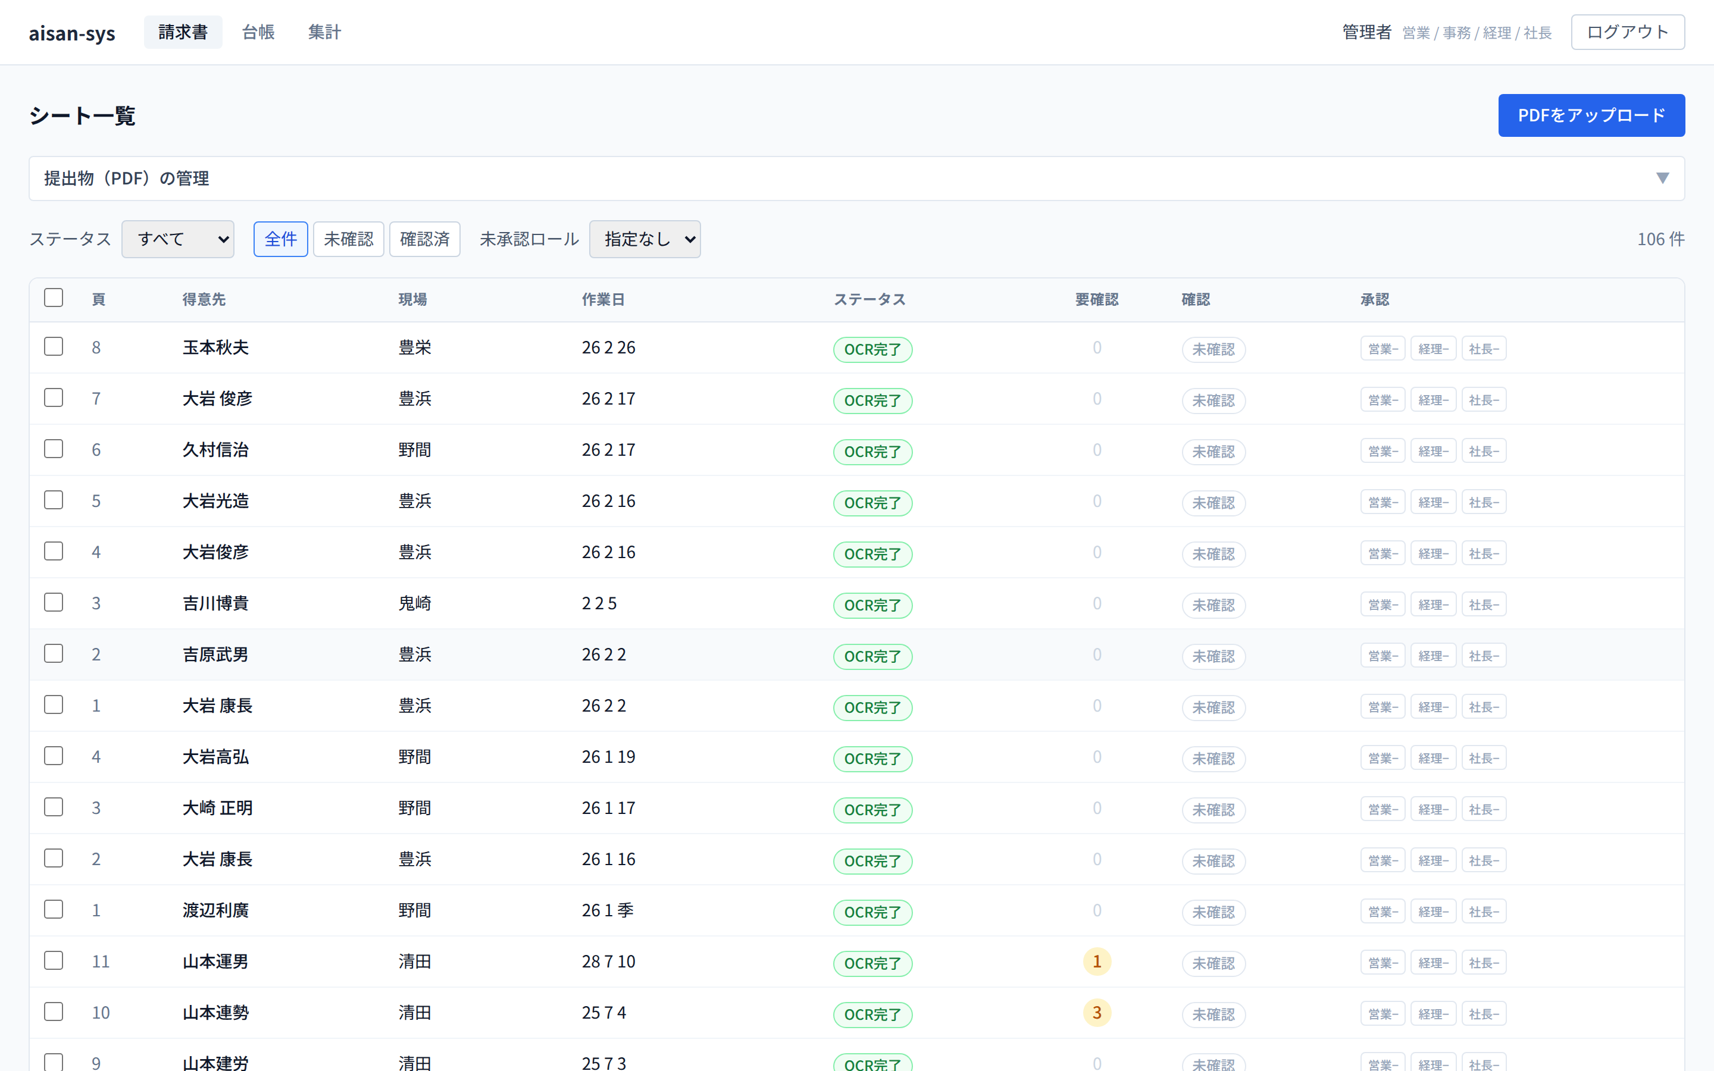
Task: Click the 要確認 column header
Action: point(1097,300)
